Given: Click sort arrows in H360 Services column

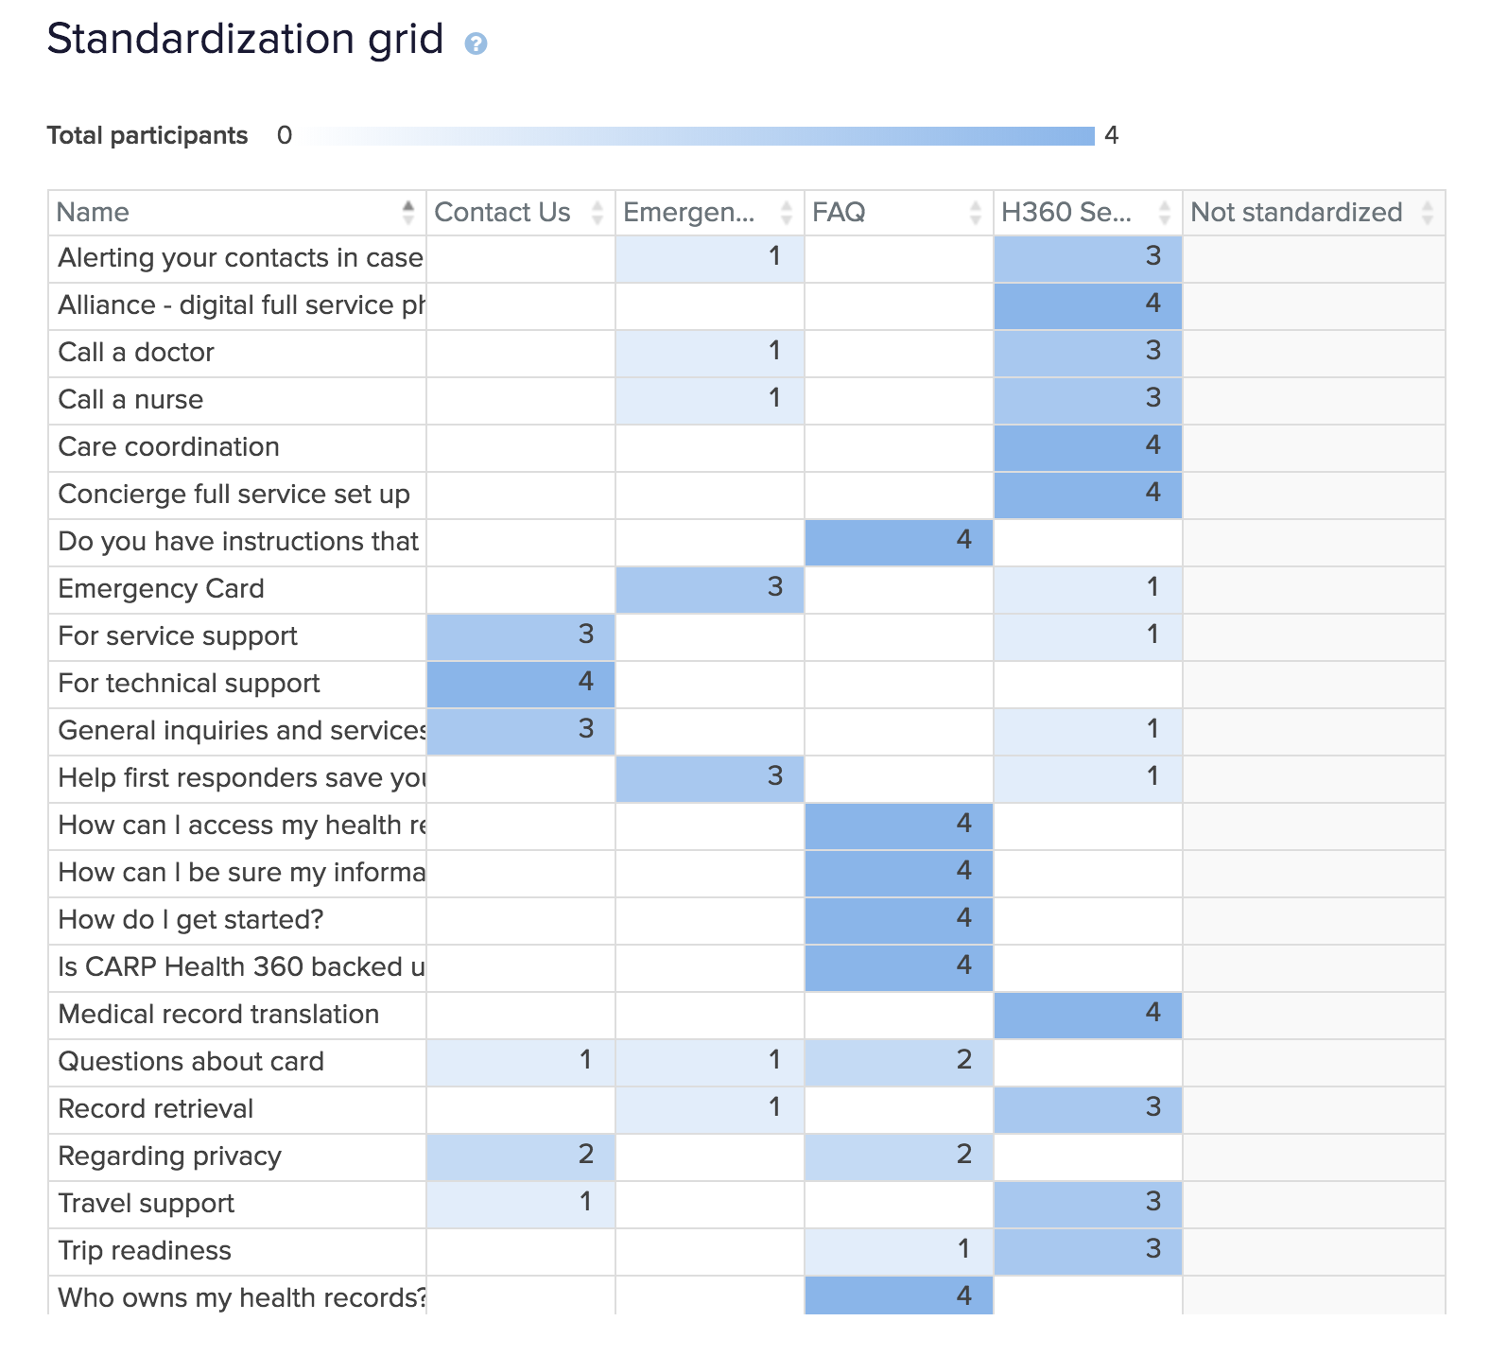Looking at the screenshot, I should 1164,212.
